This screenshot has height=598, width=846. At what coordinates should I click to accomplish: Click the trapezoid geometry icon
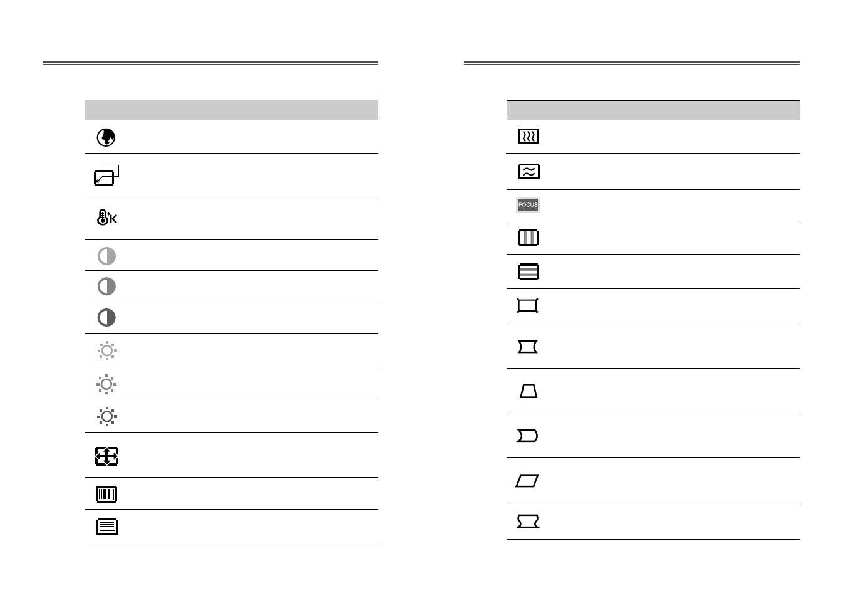[x=529, y=391]
